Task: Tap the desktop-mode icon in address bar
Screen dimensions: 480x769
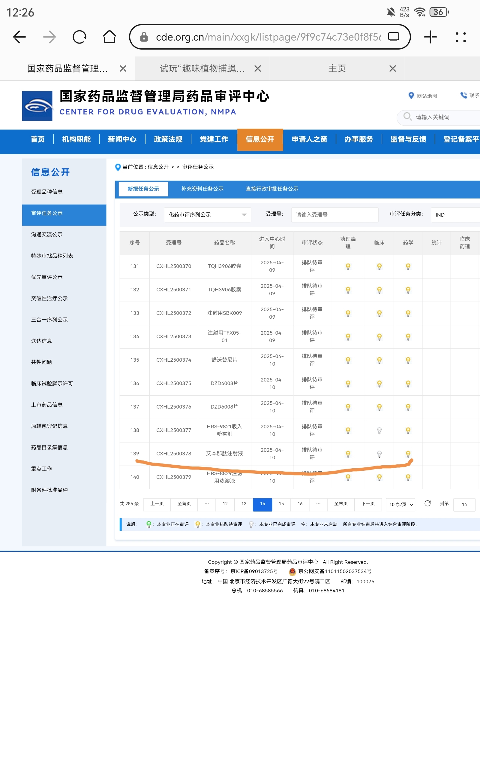Action: click(394, 37)
